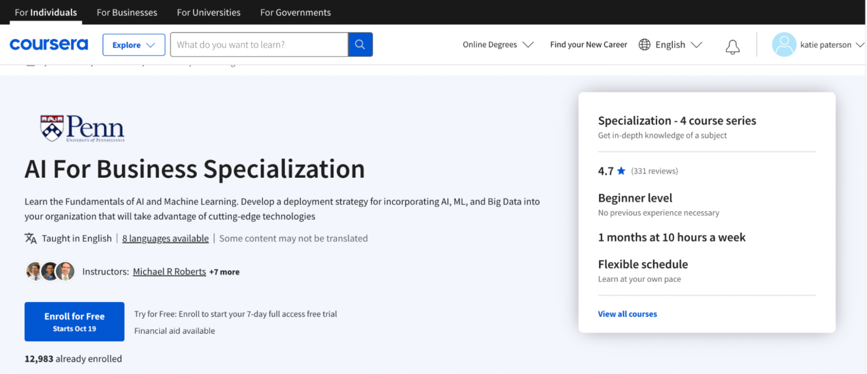Click Learn at your own pace text
Screen dimensions: 867x374
pyautogui.click(x=640, y=279)
